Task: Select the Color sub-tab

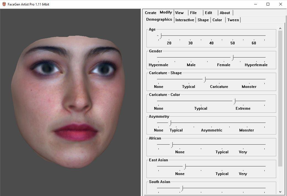Action: click(x=217, y=20)
